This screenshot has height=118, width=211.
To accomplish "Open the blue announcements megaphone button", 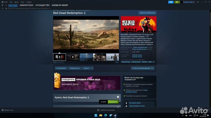I will [171, 2].
